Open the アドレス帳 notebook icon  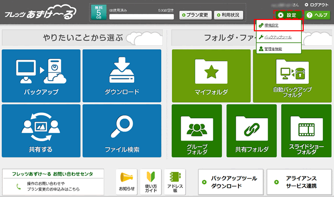[x=175, y=182]
